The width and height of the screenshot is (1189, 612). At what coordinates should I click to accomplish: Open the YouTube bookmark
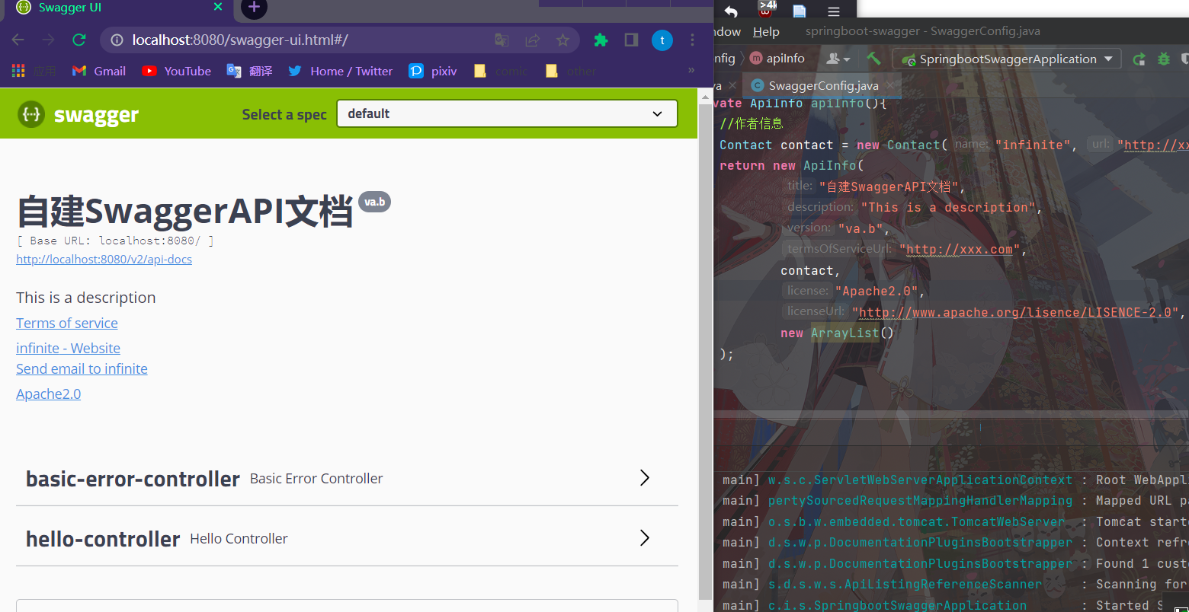click(177, 71)
